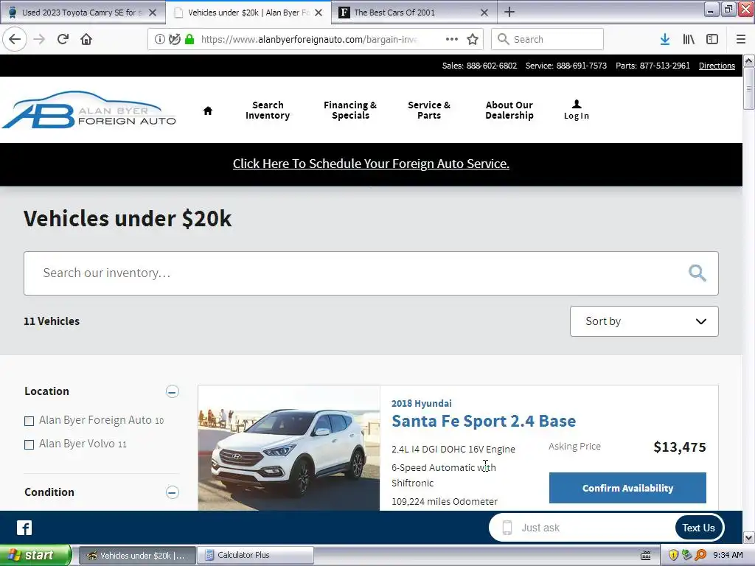Image resolution: width=755 pixels, height=566 pixels.
Task: Check the Alan Byer Volvo location
Action: point(29,444)
